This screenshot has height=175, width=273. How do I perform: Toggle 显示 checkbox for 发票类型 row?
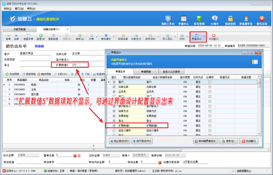[114, 116]
